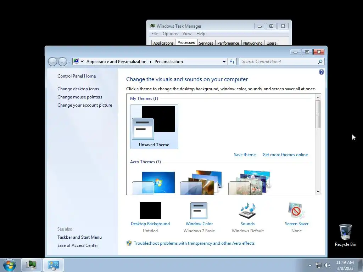Switch to Task Manager taskbar icon
This screenshot has height=272, width=363.
tap(31, 265)
